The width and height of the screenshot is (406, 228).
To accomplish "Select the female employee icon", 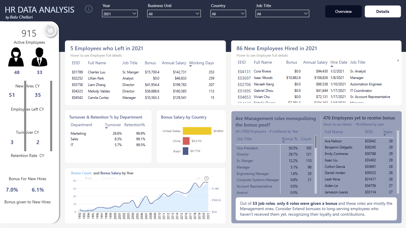I will pos(16,58).
